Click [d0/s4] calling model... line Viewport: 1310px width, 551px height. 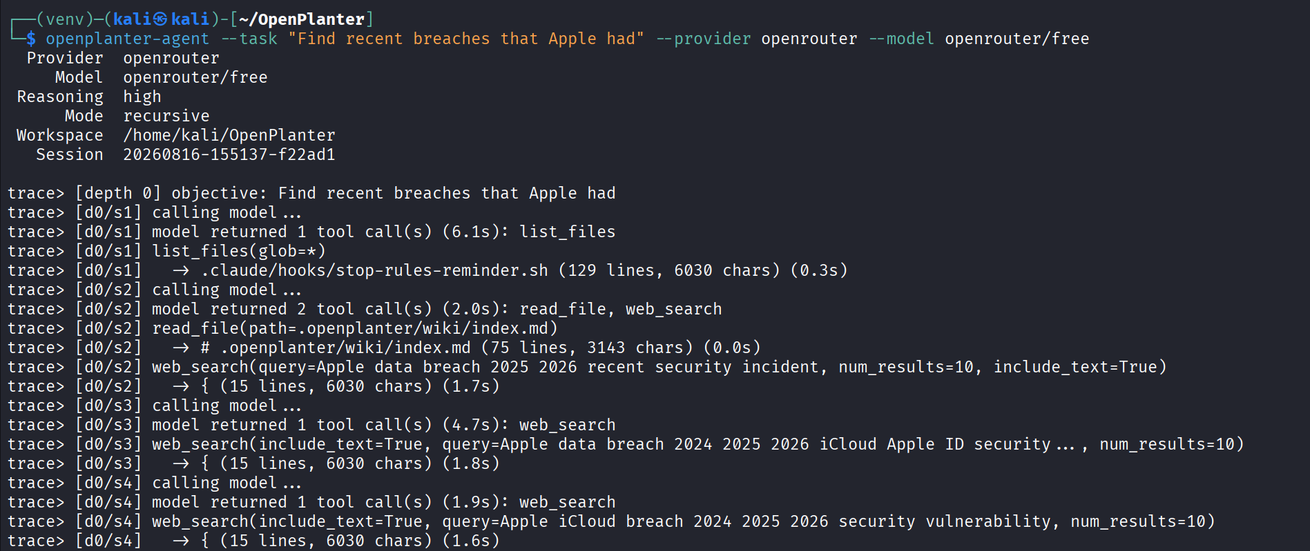click(x=155, y=483)
